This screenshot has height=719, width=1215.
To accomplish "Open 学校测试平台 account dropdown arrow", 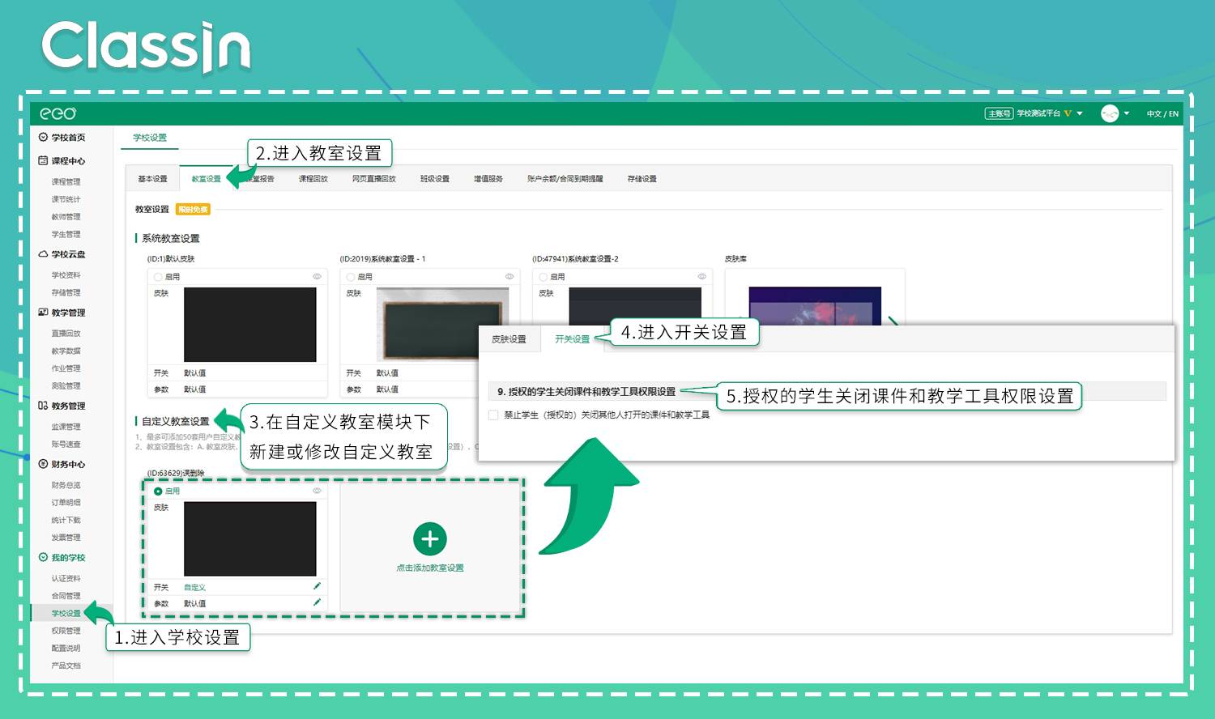I will (1080, 113).
